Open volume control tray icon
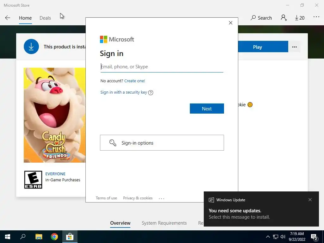324x243 pixels. [283, 237]
